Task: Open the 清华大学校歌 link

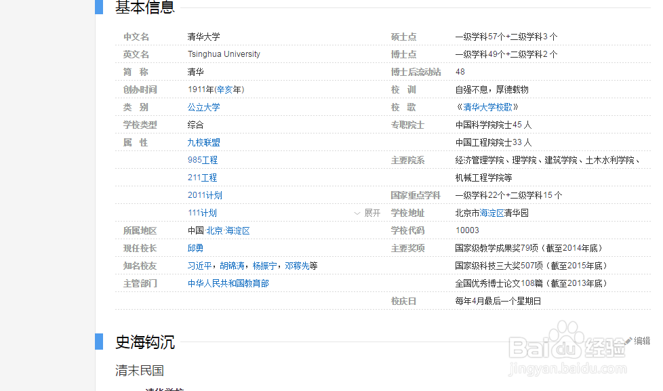Action: coord(487,107)
